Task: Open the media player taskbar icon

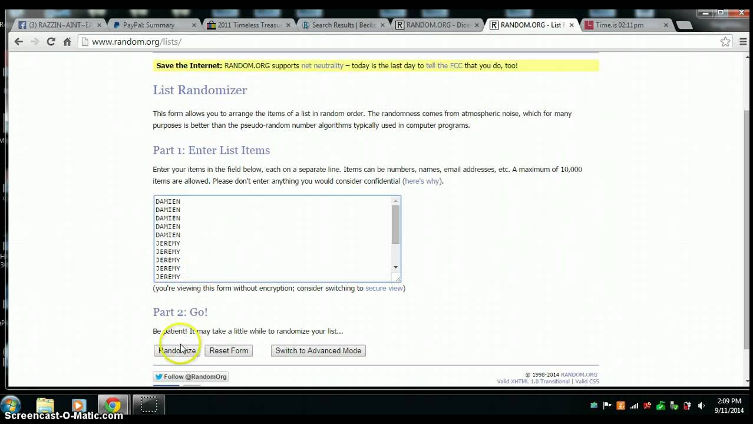Action: click(78, 406)
